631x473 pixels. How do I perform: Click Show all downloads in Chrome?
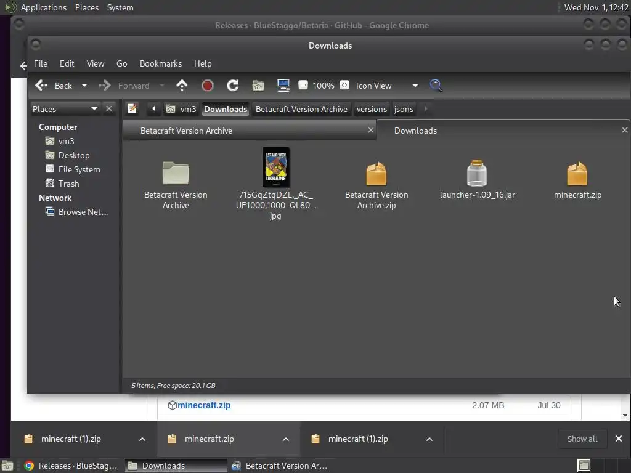582,439
